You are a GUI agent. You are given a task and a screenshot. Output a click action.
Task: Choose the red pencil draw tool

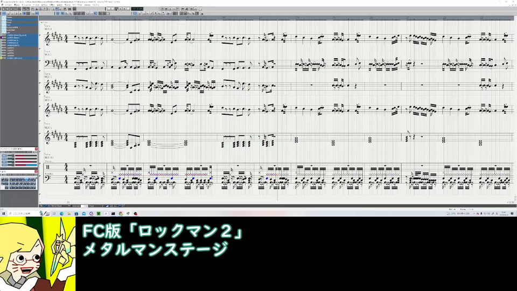tap(151, 13)
